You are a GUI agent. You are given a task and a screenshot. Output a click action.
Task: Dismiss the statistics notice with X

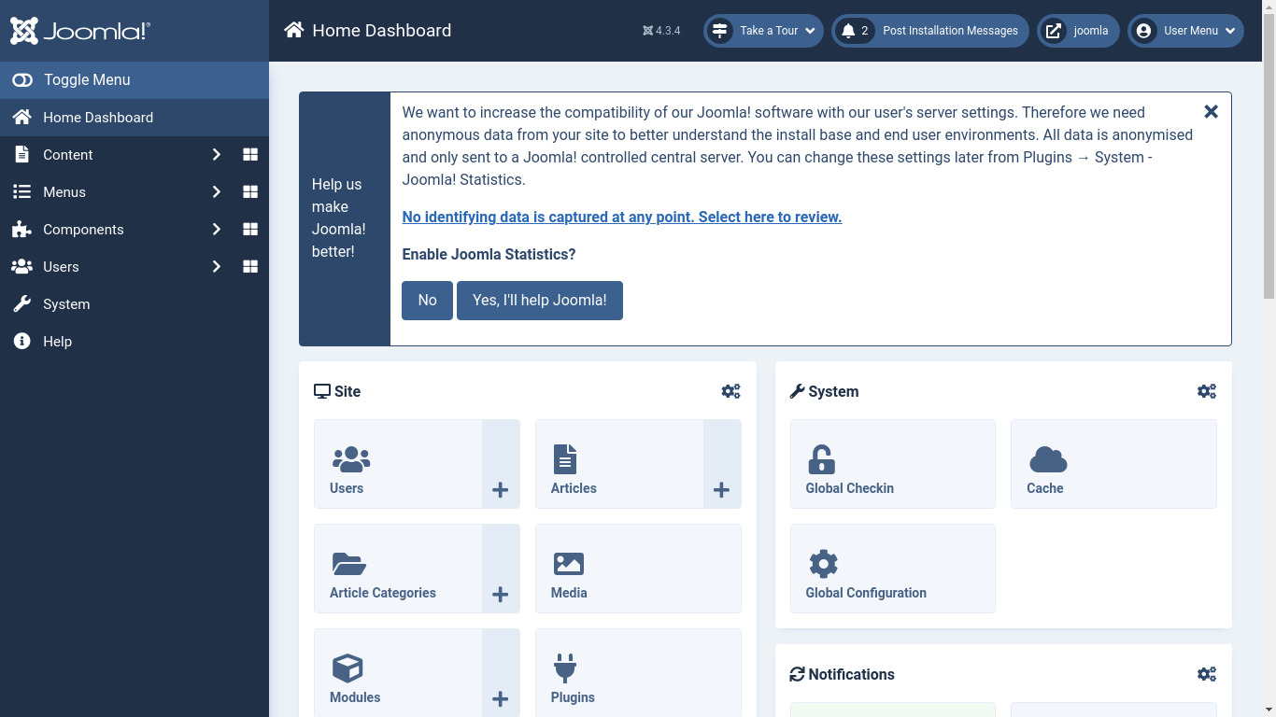point(1211,112)
